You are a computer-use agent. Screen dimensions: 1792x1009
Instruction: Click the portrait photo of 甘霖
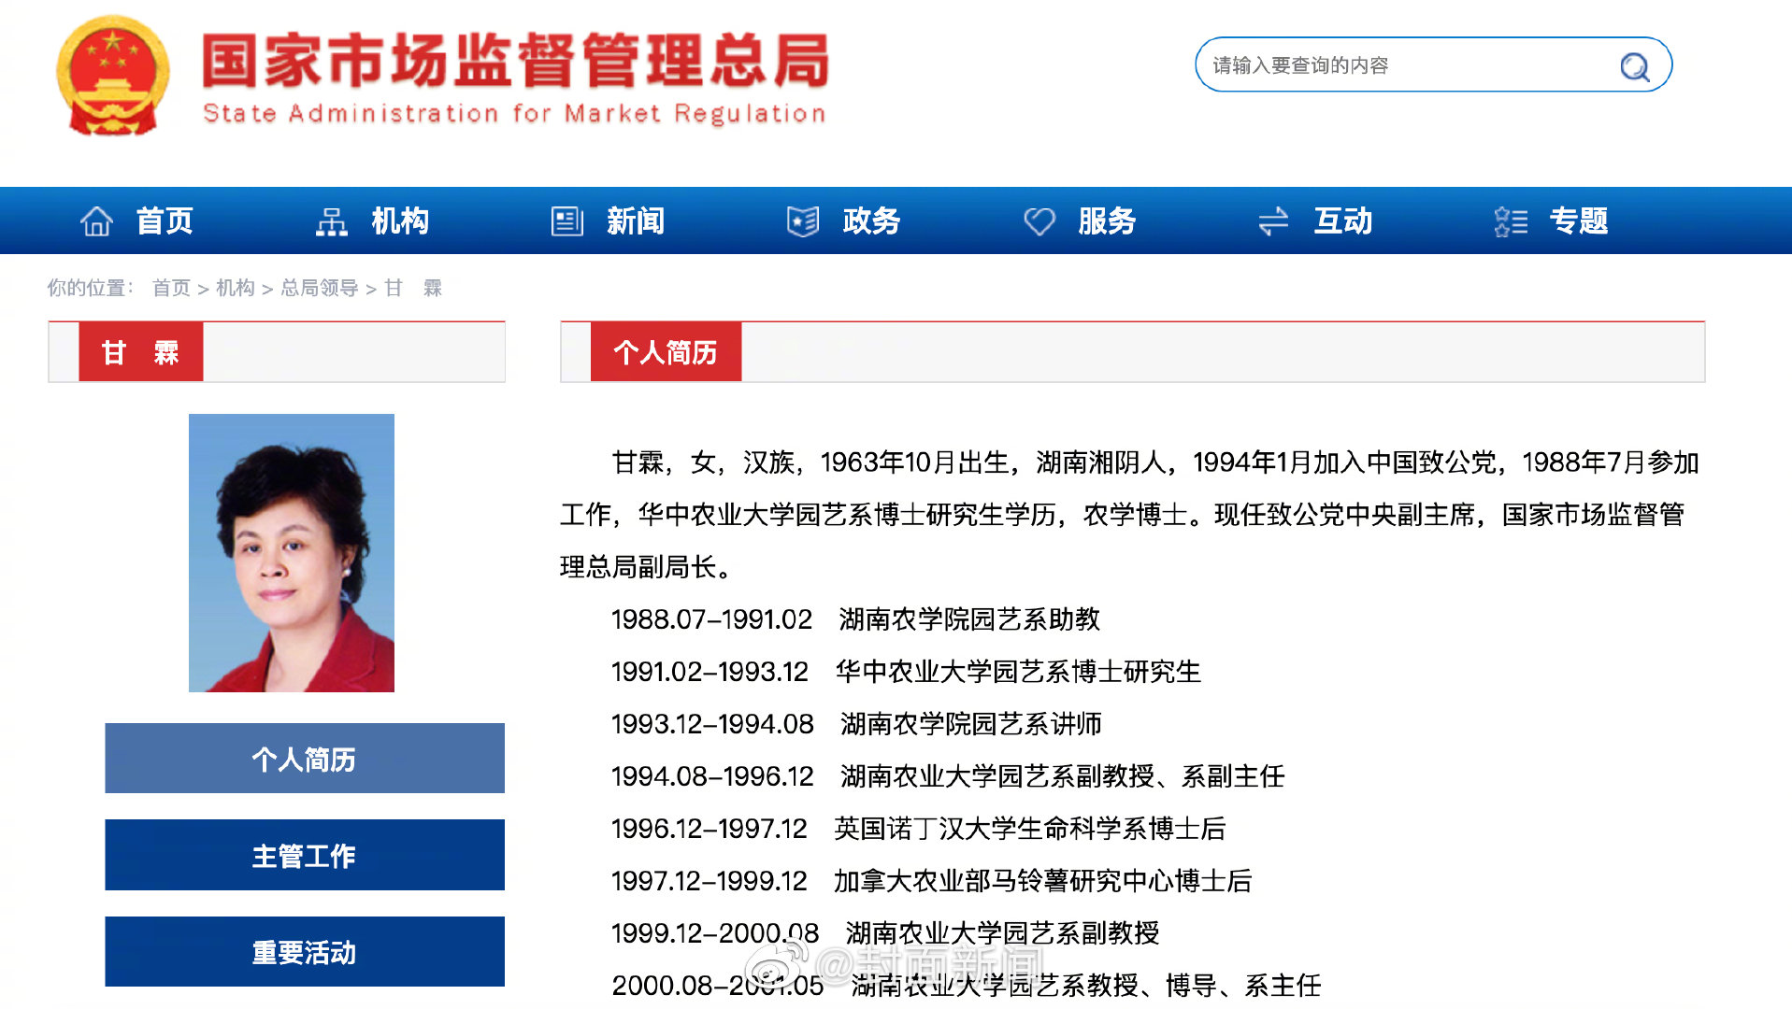click(x=292, y=553)
